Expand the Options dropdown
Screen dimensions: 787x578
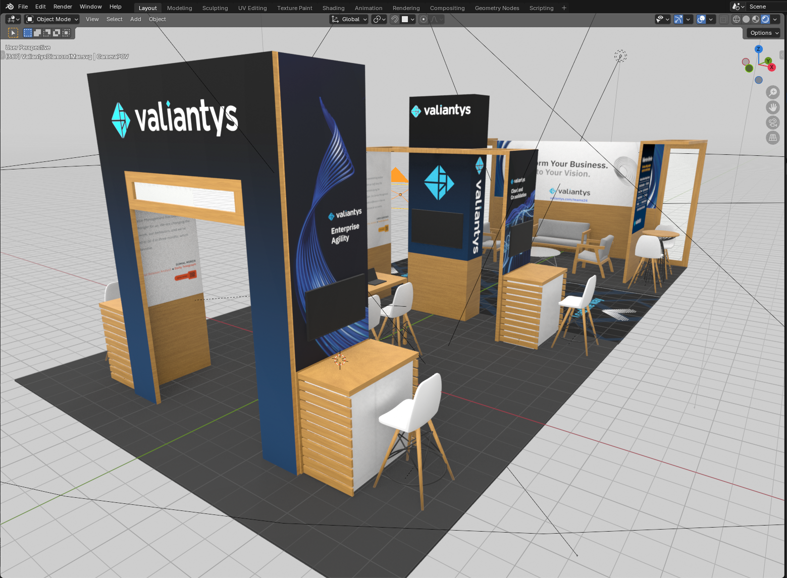(x=764, y=33)
